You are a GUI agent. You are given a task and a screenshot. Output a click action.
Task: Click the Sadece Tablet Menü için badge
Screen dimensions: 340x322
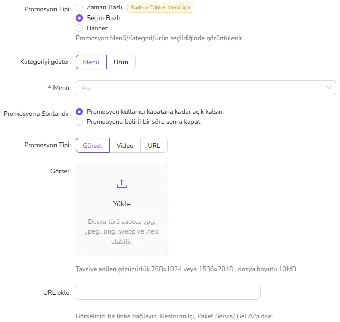pos(160,8)
